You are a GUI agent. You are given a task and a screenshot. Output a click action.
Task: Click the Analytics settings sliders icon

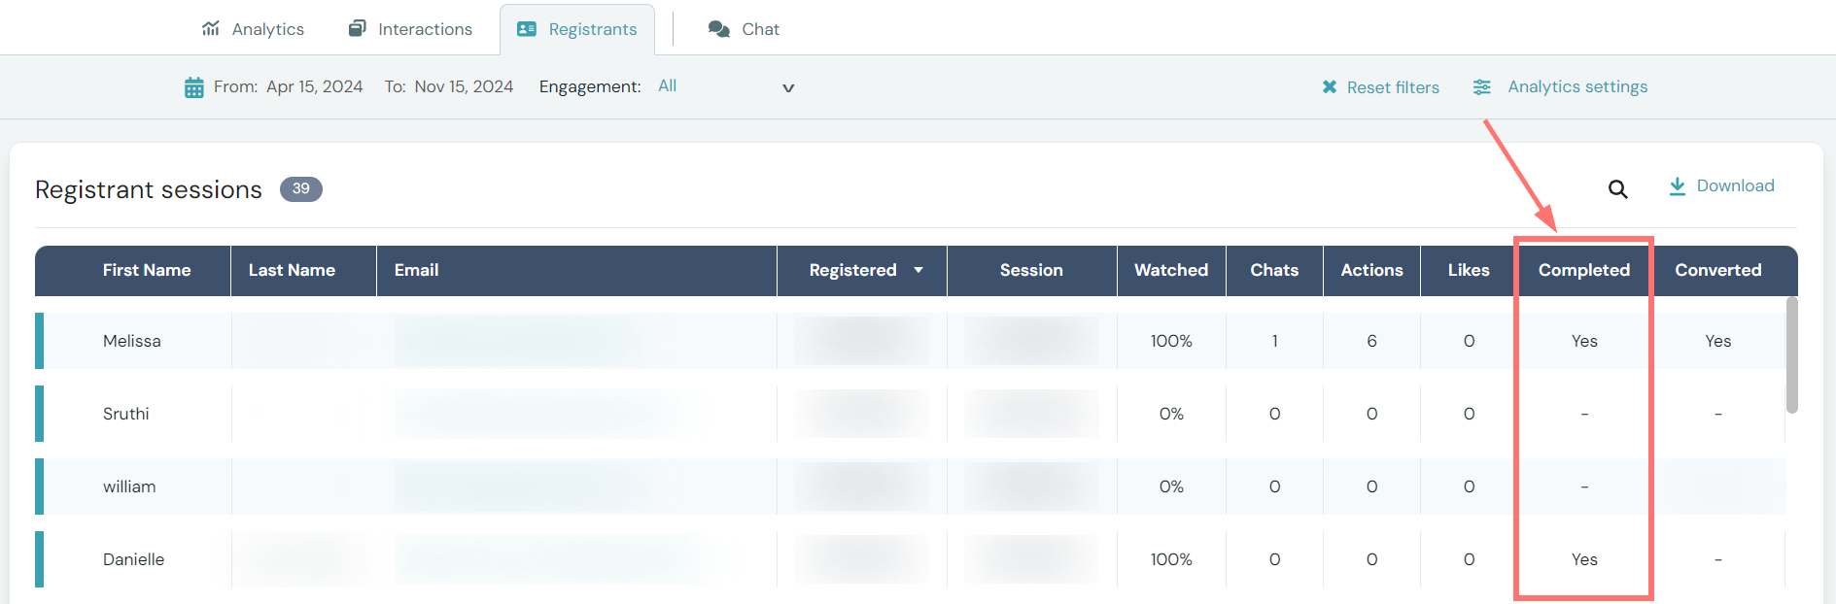click(x=1482, y=87)
